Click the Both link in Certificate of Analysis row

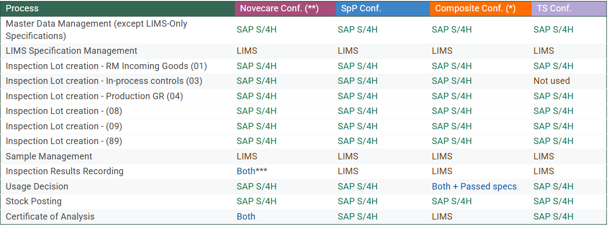tap(246, 217)
